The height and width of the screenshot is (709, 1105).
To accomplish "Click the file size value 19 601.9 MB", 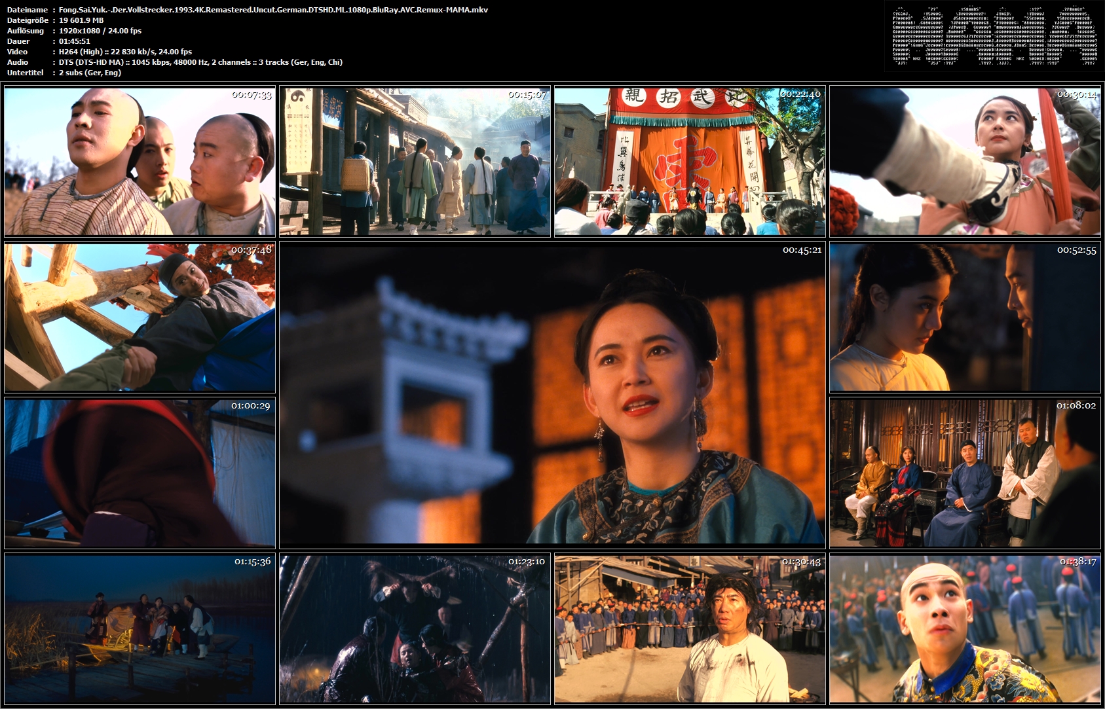I will click(81, 20).
